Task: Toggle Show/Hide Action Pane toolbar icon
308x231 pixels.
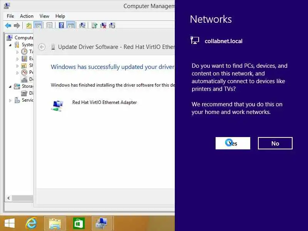Action: click(71, 25)
